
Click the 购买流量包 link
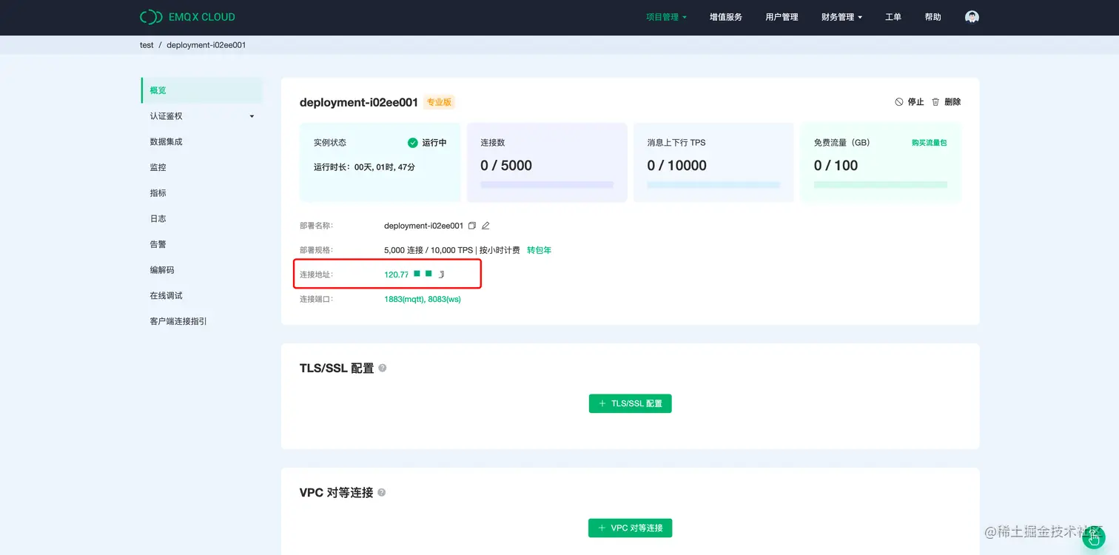930,142
